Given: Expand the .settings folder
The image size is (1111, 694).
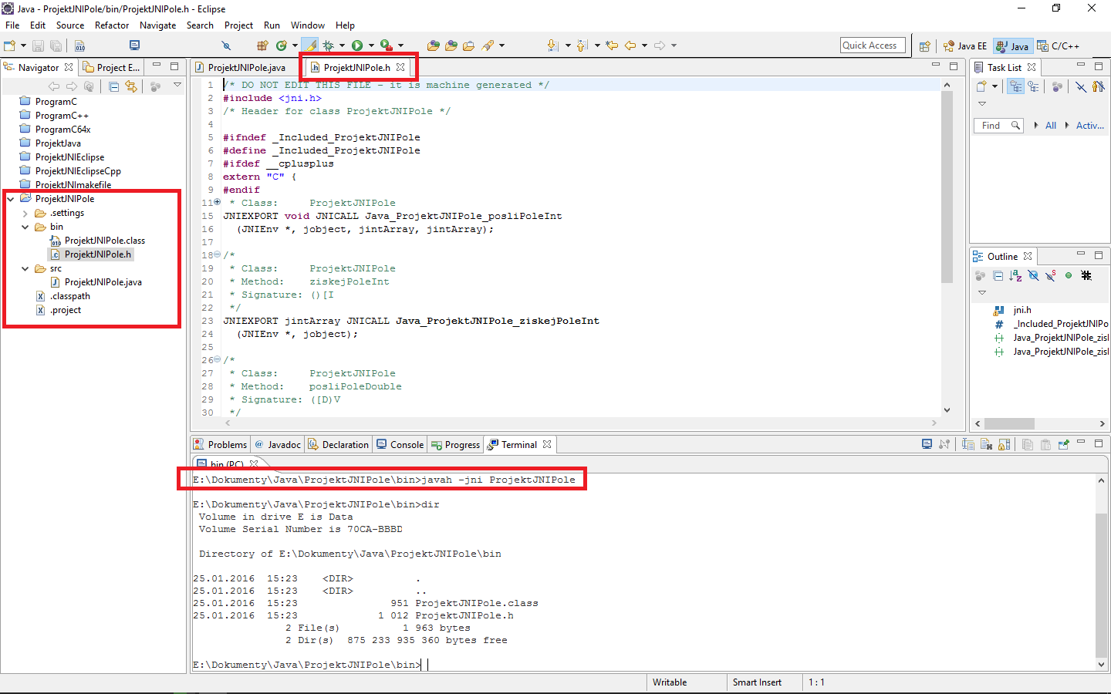Looking at the screenshot, I should [24, 212].
